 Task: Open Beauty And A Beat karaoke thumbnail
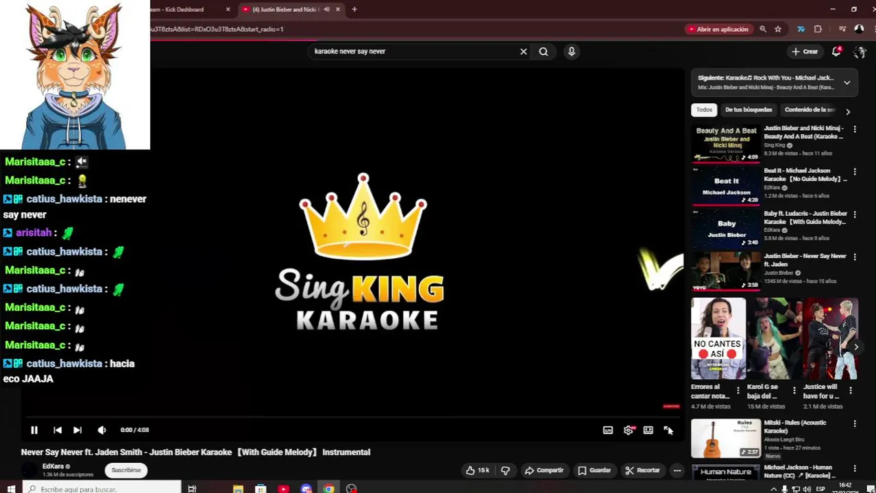pos(726,143)
